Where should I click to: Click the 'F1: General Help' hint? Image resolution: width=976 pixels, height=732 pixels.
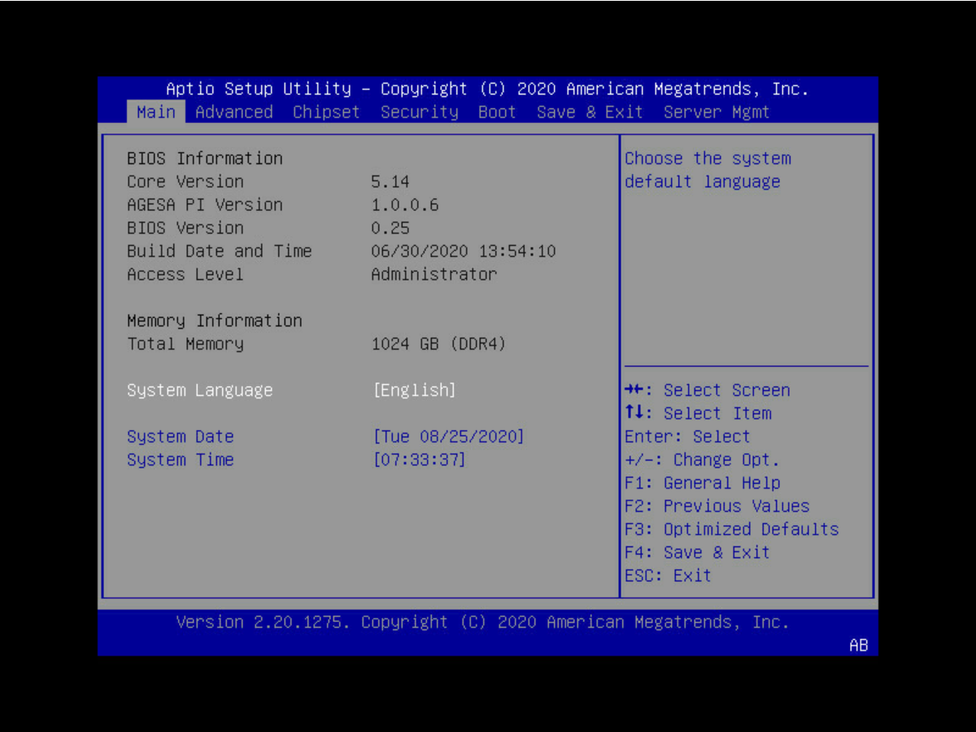click(x=703, y=483)
